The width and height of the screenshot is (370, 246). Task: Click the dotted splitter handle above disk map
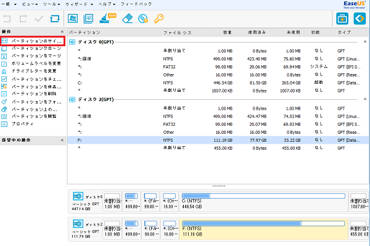point(219,186)
